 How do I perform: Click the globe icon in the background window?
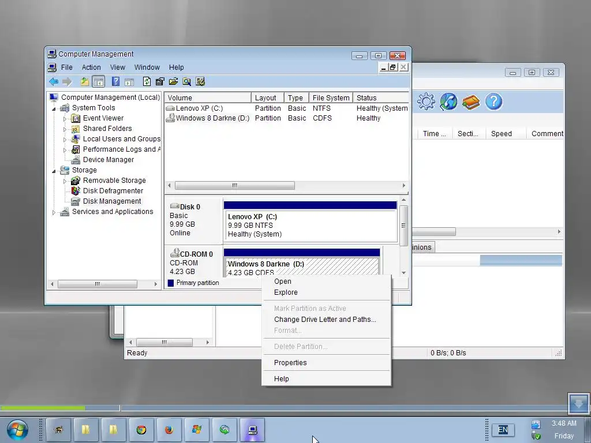coord(448,102)
